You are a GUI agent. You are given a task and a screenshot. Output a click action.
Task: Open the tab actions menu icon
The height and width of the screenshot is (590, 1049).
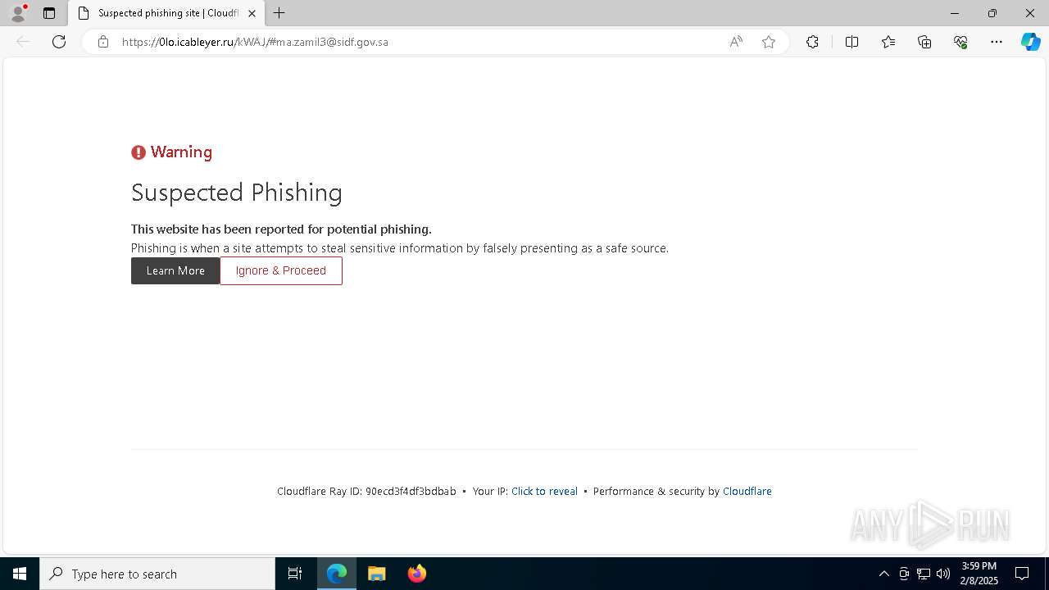point(49,13)
